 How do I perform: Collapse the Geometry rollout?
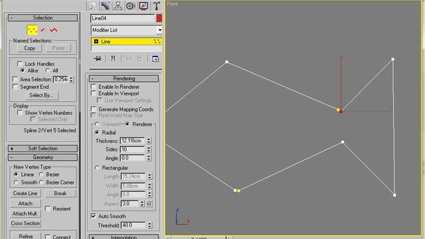click(x=42, y=157)
